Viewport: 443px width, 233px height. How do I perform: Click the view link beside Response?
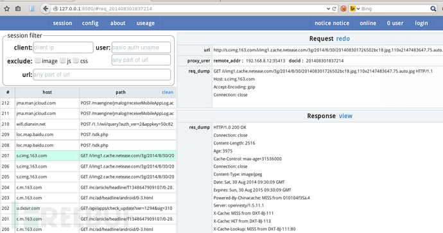click(346, 116)
